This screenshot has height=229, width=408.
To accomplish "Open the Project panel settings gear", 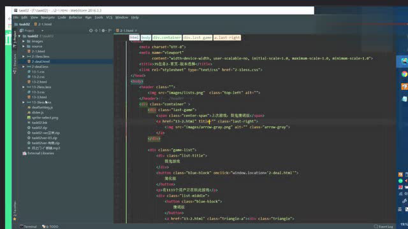I will pyautogui.click(x=103, y=31).
